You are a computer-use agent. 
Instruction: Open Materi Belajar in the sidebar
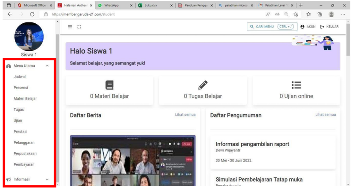[25, 99]
